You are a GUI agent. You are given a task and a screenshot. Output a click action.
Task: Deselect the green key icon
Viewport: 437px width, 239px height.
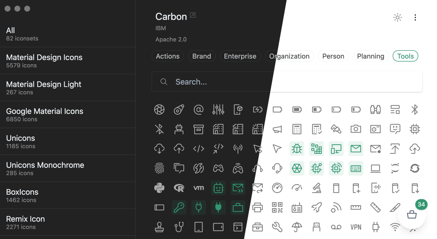pos(179,207)
